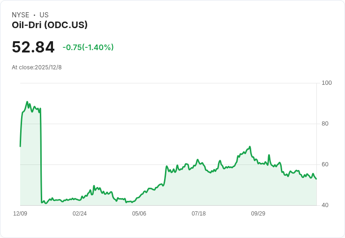Click the US market label
345x238 pixels.
point(44,15)
